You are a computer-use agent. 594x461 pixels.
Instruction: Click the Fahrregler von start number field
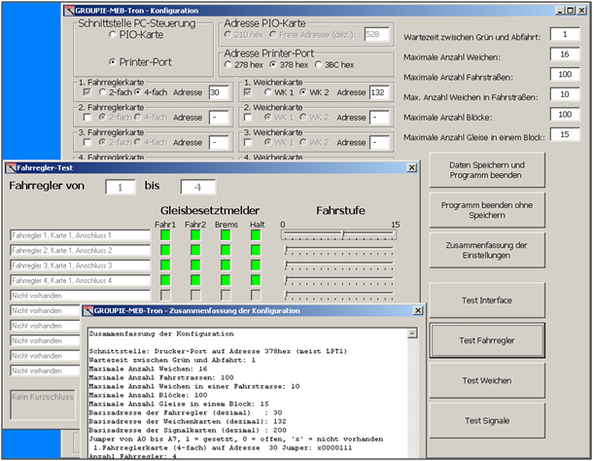(x=121, y=187)
